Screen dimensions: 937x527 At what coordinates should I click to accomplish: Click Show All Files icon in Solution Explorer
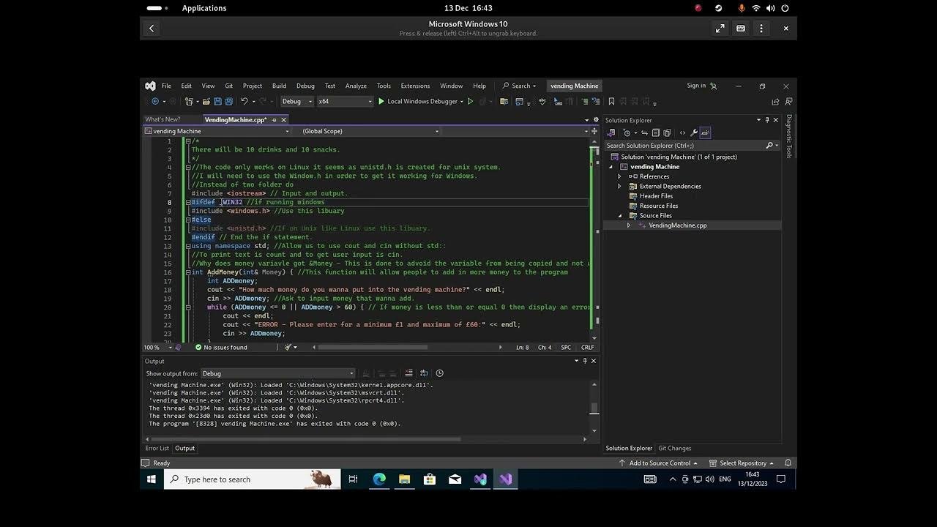[667, 132]
